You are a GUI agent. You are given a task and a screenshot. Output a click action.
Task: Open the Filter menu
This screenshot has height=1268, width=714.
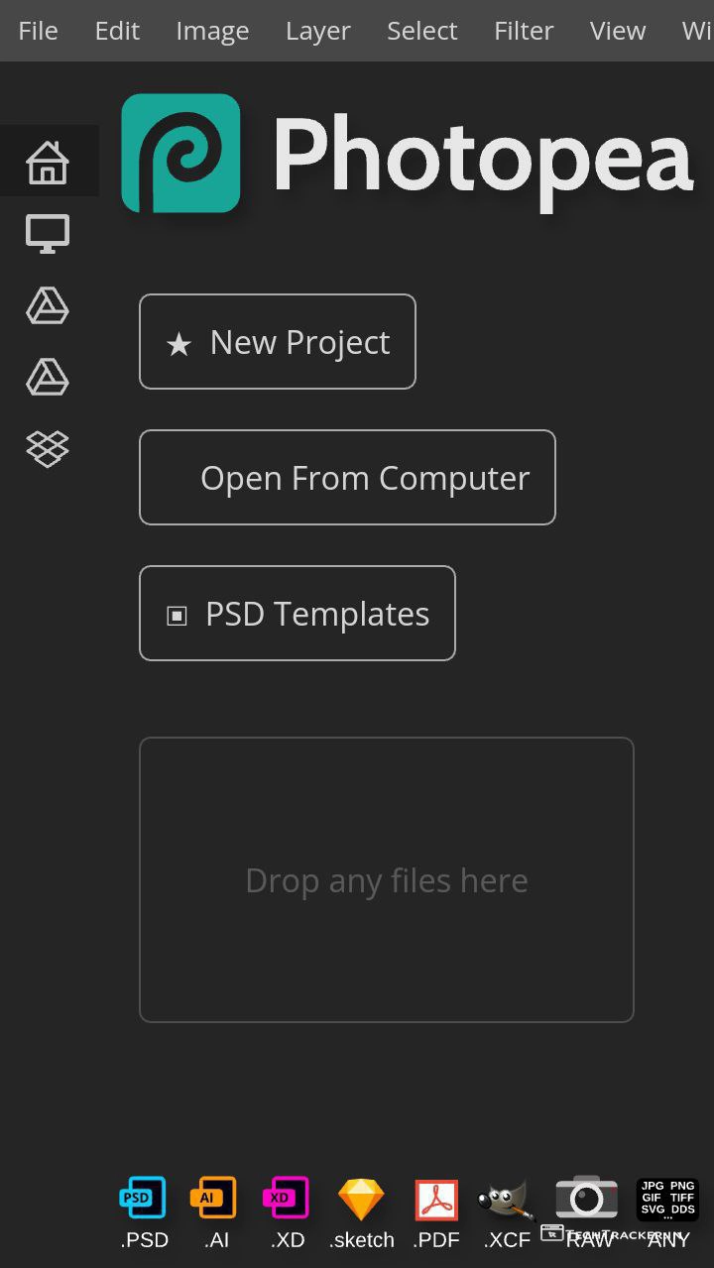click(524, 31)
